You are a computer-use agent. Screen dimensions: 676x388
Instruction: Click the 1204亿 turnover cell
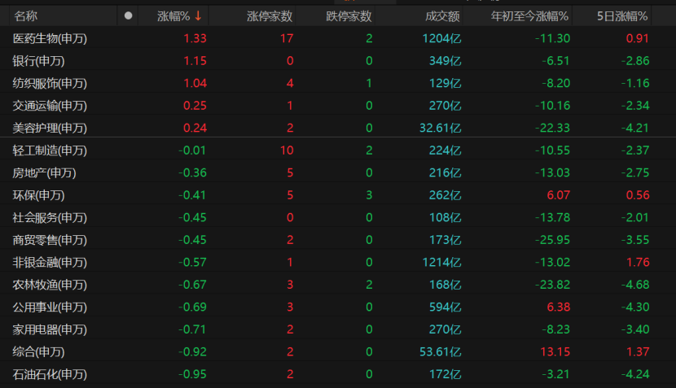point(442,38)
